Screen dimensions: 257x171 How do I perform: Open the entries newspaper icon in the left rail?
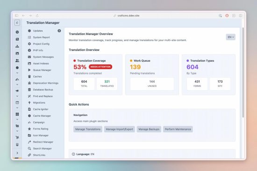coord(17,39)
